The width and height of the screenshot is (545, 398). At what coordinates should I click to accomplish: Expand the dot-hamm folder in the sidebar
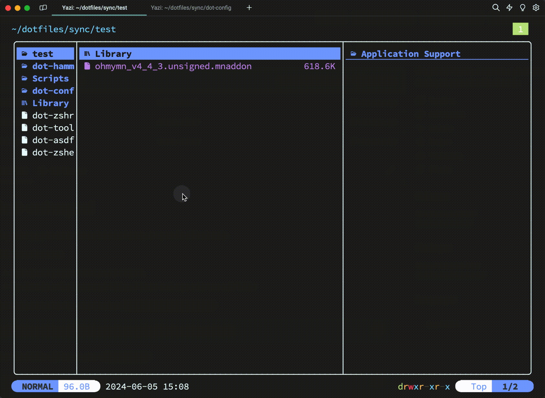(53, 66)
